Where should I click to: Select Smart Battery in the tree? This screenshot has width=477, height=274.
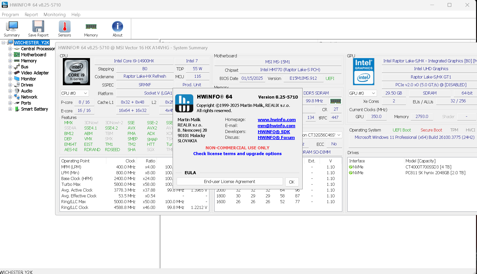point(34,109)
